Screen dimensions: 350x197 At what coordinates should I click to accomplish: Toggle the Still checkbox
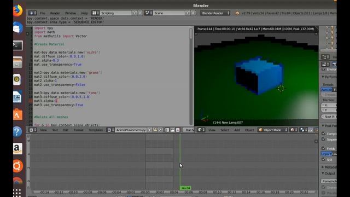click(x=323, y=159)
